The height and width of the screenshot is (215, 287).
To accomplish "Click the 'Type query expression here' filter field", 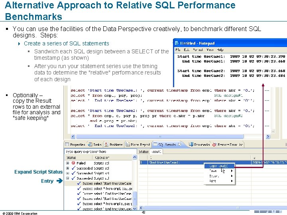I will tap(100, 152).
